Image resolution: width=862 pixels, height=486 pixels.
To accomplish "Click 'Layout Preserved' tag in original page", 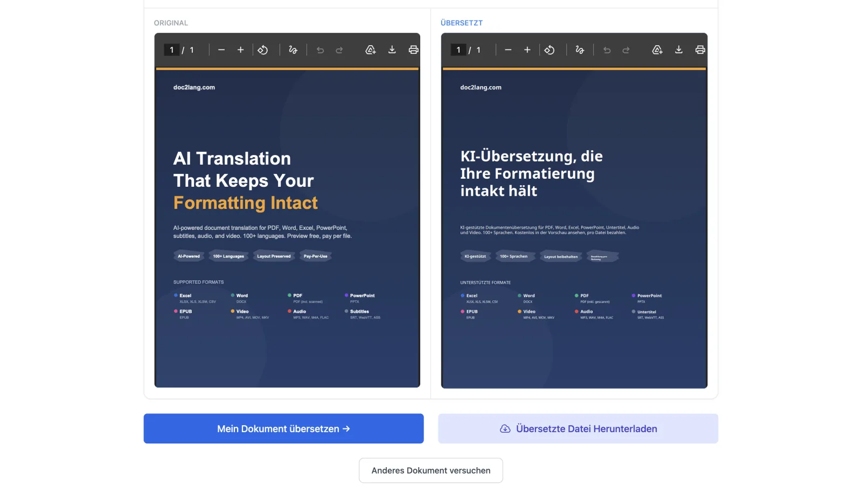I will [x=274, y=256].
